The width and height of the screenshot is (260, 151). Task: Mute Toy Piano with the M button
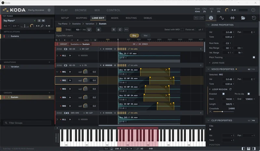tap(43, 21)
